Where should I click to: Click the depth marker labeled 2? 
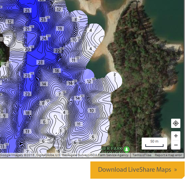(3, 39)
